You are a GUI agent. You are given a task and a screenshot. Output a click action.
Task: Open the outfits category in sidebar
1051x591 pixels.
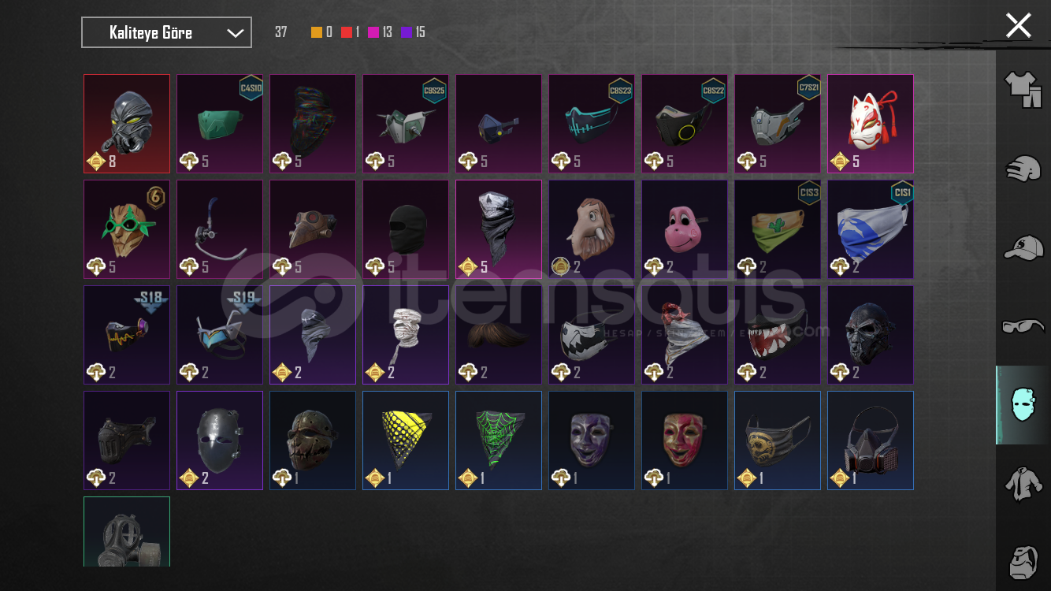(x=1023, y=90)
